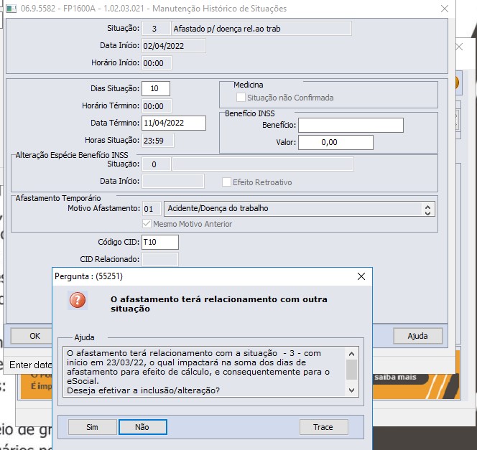Click the Situação code field showing 3
The image size is (477, 450).
[156, 29]
